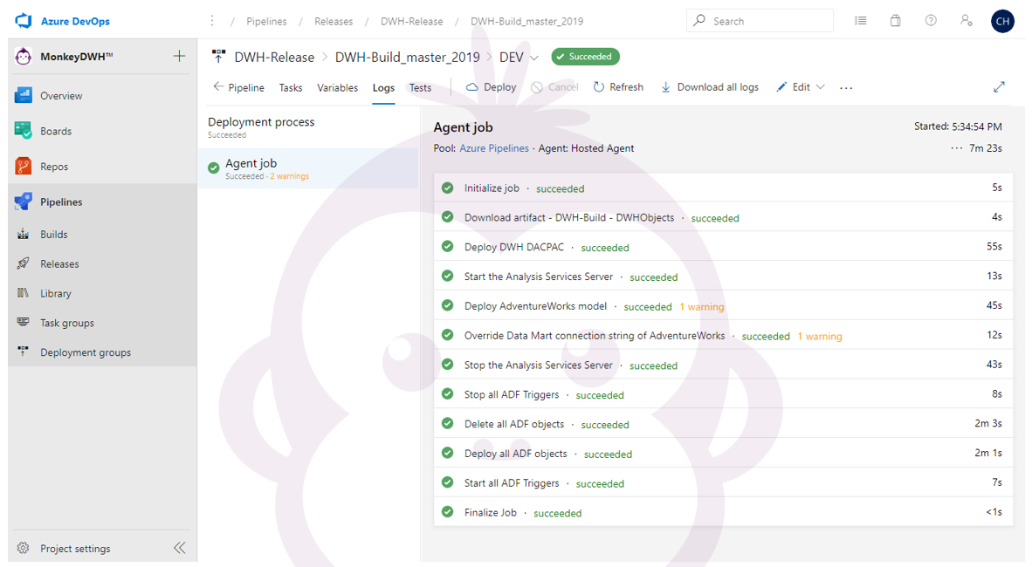The image size is (1032, 567).
Task: Click the 1 warning on Deploy AdventureWorks
Action: [702, 306]
